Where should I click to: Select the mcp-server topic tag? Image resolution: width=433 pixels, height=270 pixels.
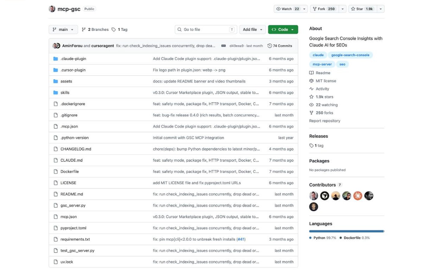tap(322, 64)
